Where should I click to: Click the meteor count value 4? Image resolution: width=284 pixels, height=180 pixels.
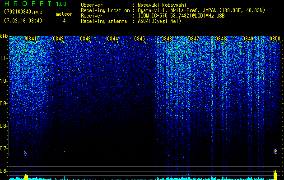pos(64,21)
